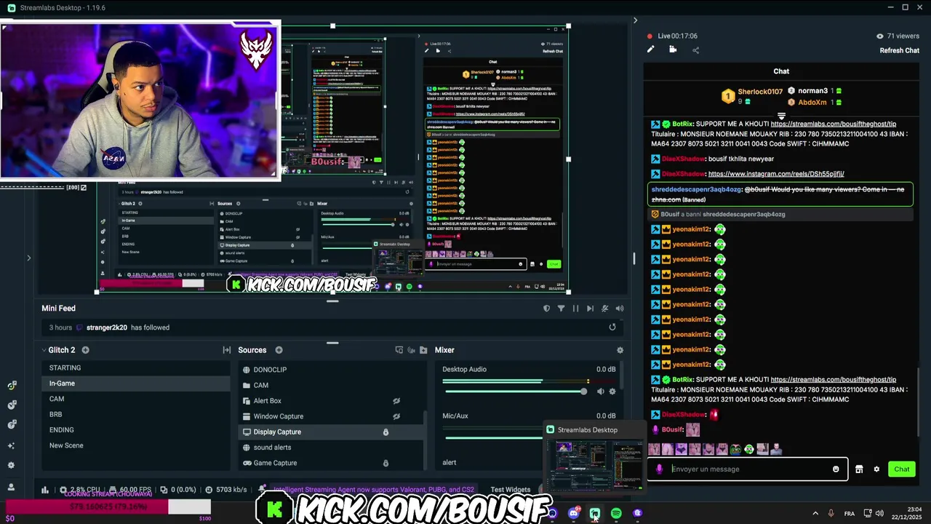Collapse the chat leaderboard with the arrow

coord(781,116)
